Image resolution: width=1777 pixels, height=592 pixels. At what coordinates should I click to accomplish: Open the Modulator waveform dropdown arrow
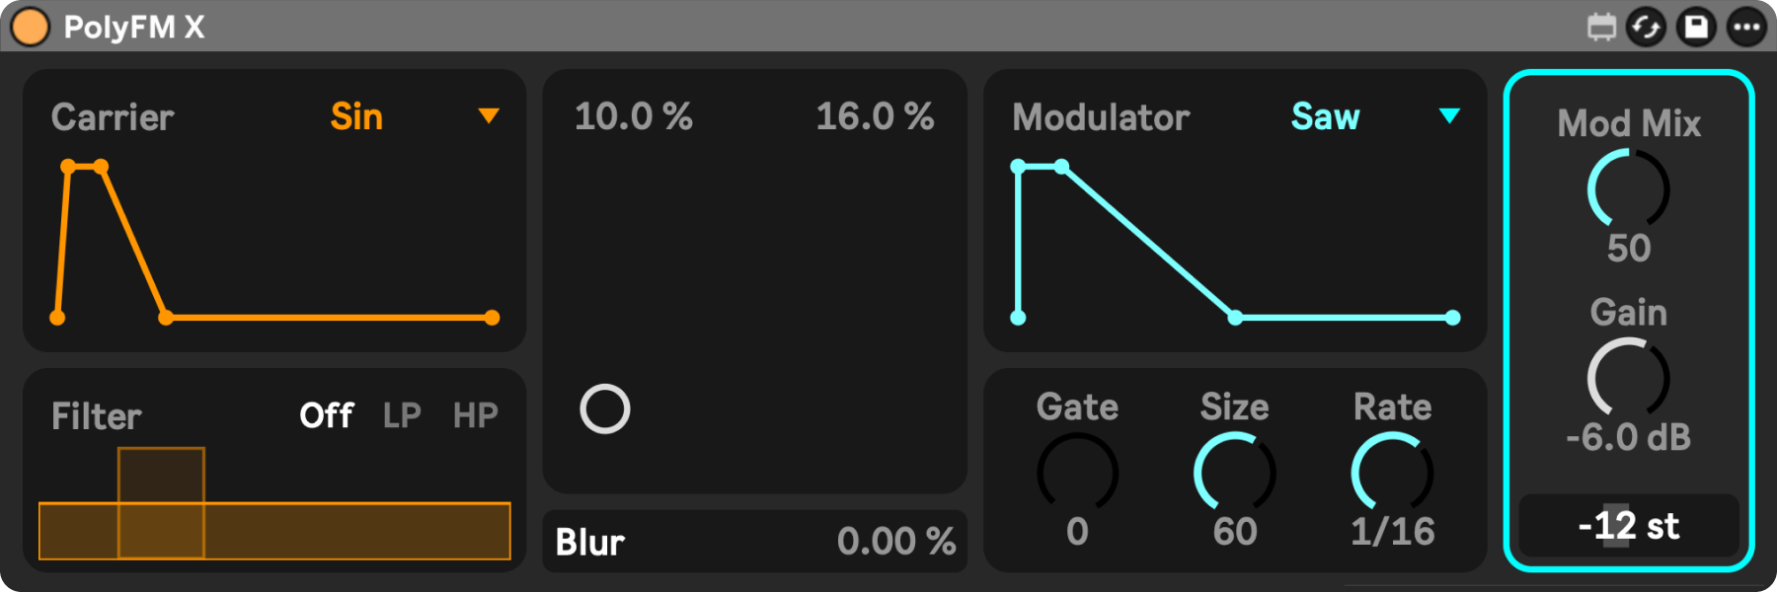pyautogui.click(x=1448, y=116)
